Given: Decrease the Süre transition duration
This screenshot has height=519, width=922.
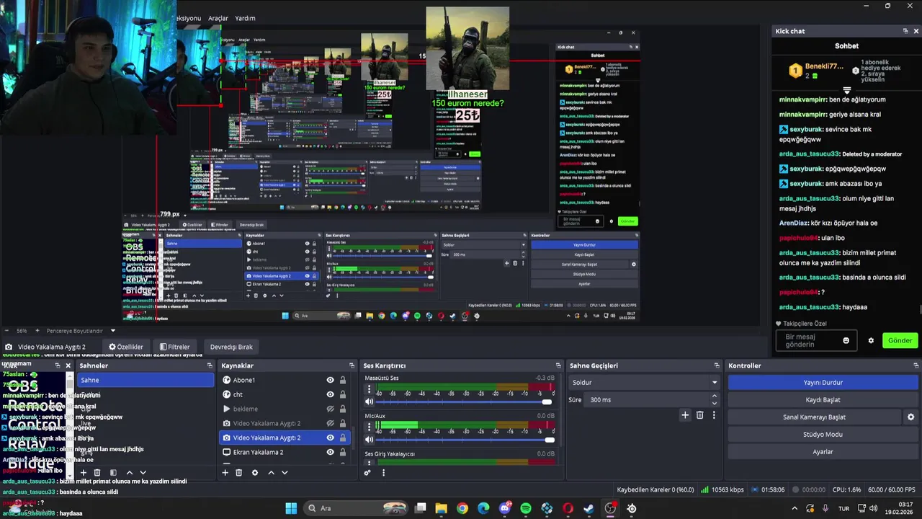Looking at the screenshot, I should pos(715,403).
